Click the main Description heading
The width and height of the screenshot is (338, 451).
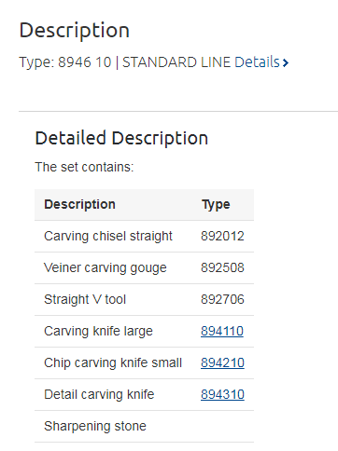coord(75,31)
